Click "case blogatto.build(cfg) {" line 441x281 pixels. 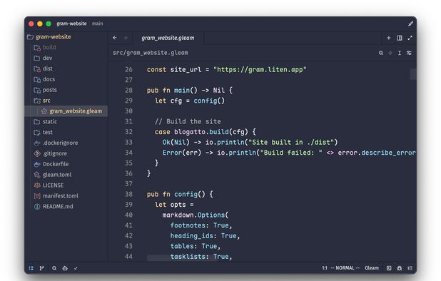[x=205, y=132]
